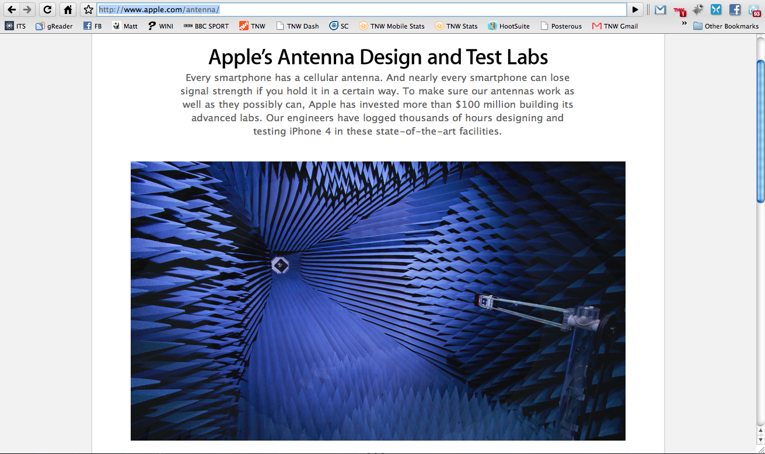Go forward to the next page
765x454 pixels.
pyautogui.click(x=27, y=9)
